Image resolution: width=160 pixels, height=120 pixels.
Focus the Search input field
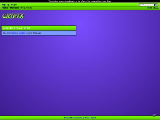[x=146, y=5]
